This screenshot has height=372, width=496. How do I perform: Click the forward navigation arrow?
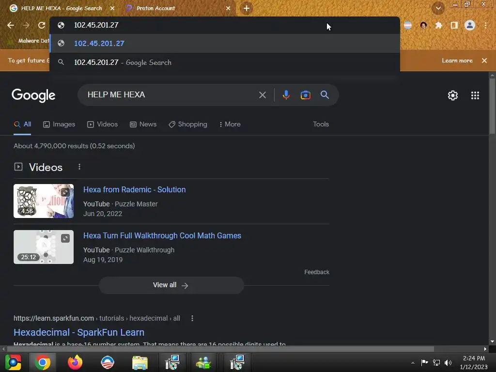click(x=26, y=25)
